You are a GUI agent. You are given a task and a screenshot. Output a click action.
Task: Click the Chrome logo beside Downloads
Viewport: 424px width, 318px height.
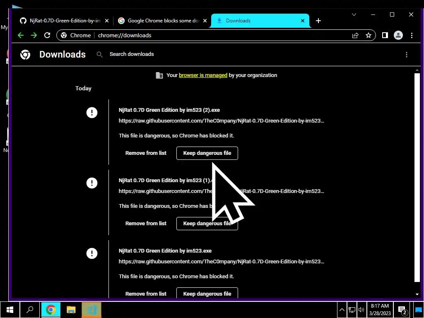click(25, 55)
